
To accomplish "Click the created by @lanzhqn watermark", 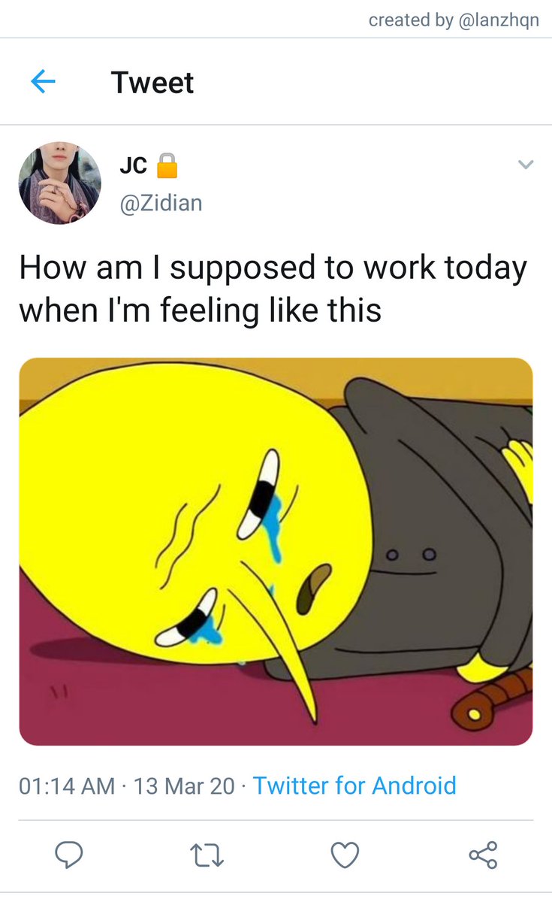I will (x=454, y=20).
